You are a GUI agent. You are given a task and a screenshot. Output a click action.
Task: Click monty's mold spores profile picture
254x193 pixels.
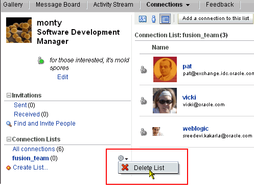click(19, 30)
